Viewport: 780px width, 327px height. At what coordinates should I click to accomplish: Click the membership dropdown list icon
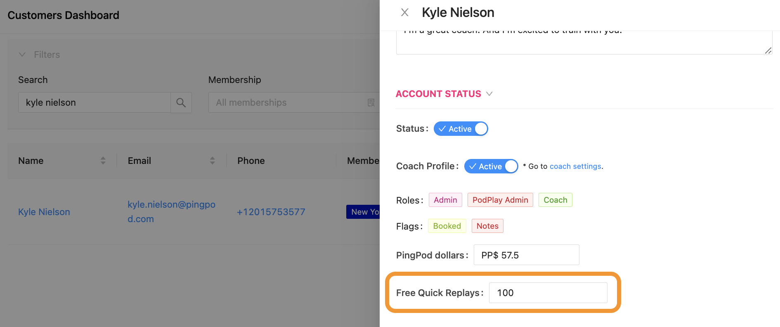click(371, 102)
